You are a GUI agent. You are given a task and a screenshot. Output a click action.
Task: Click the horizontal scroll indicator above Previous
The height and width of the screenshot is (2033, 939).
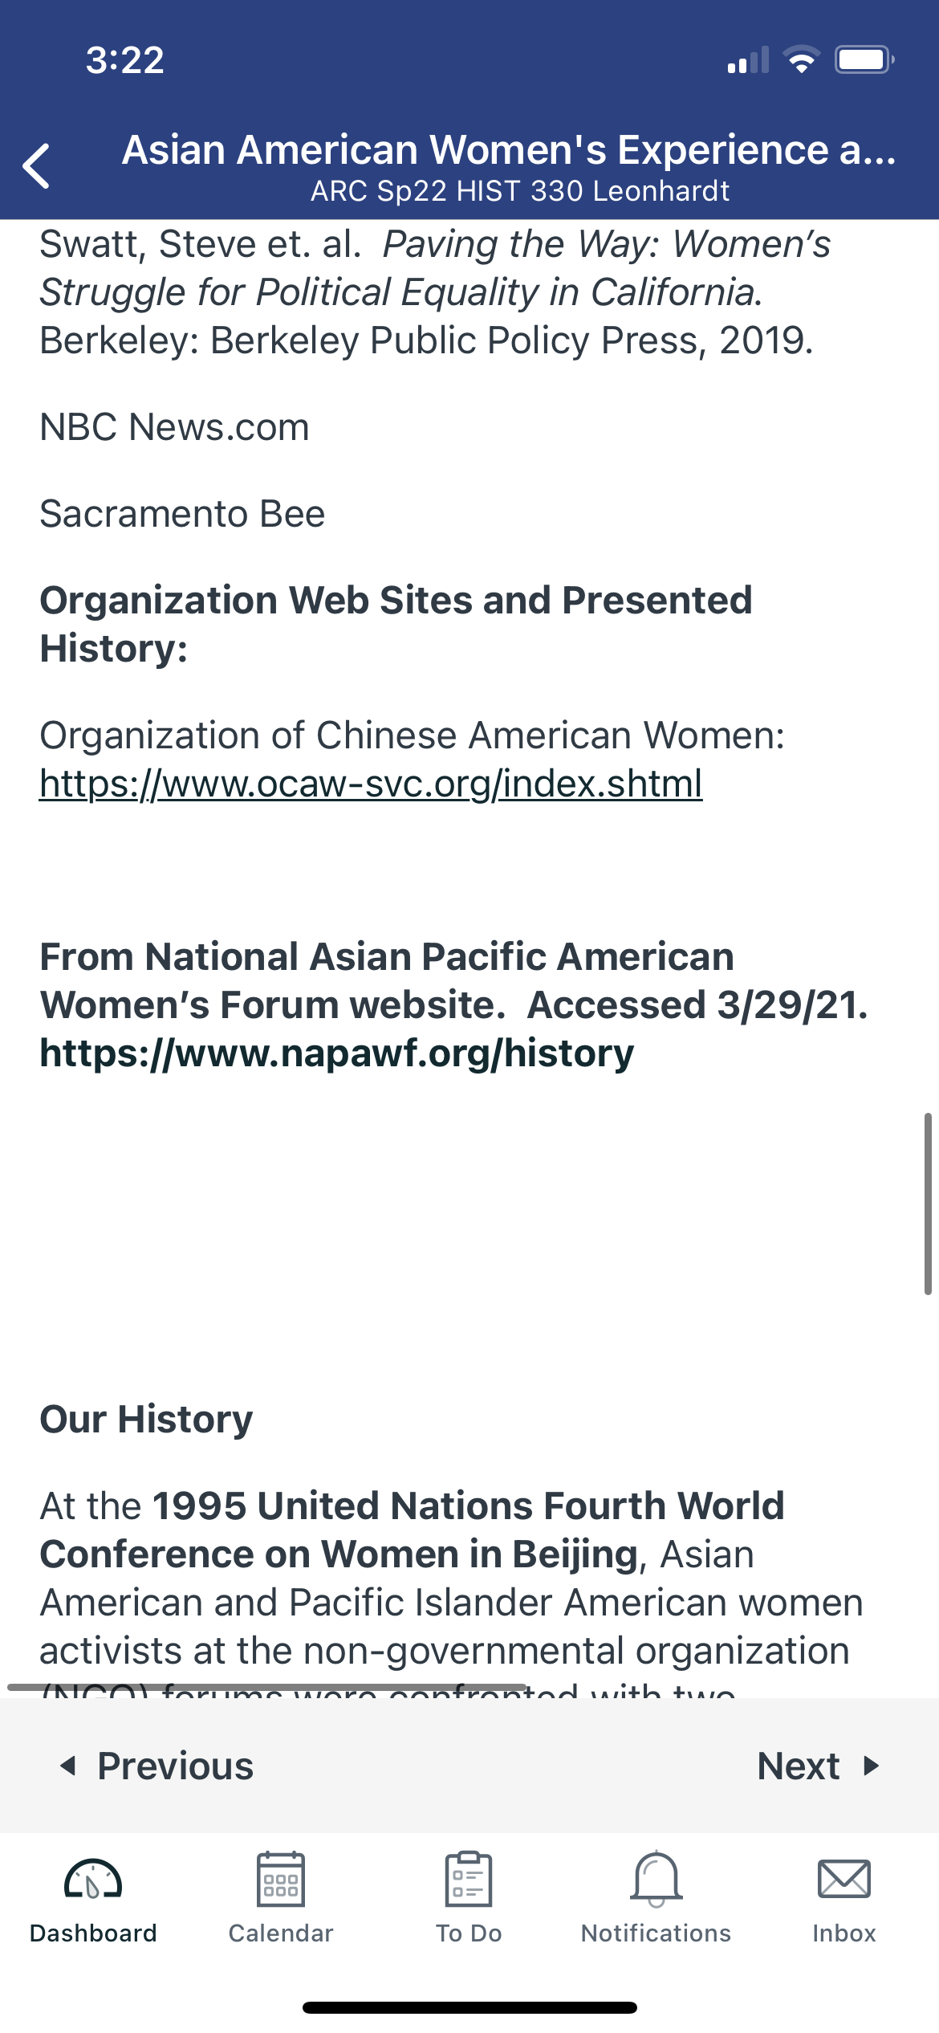click(267, 1688)
